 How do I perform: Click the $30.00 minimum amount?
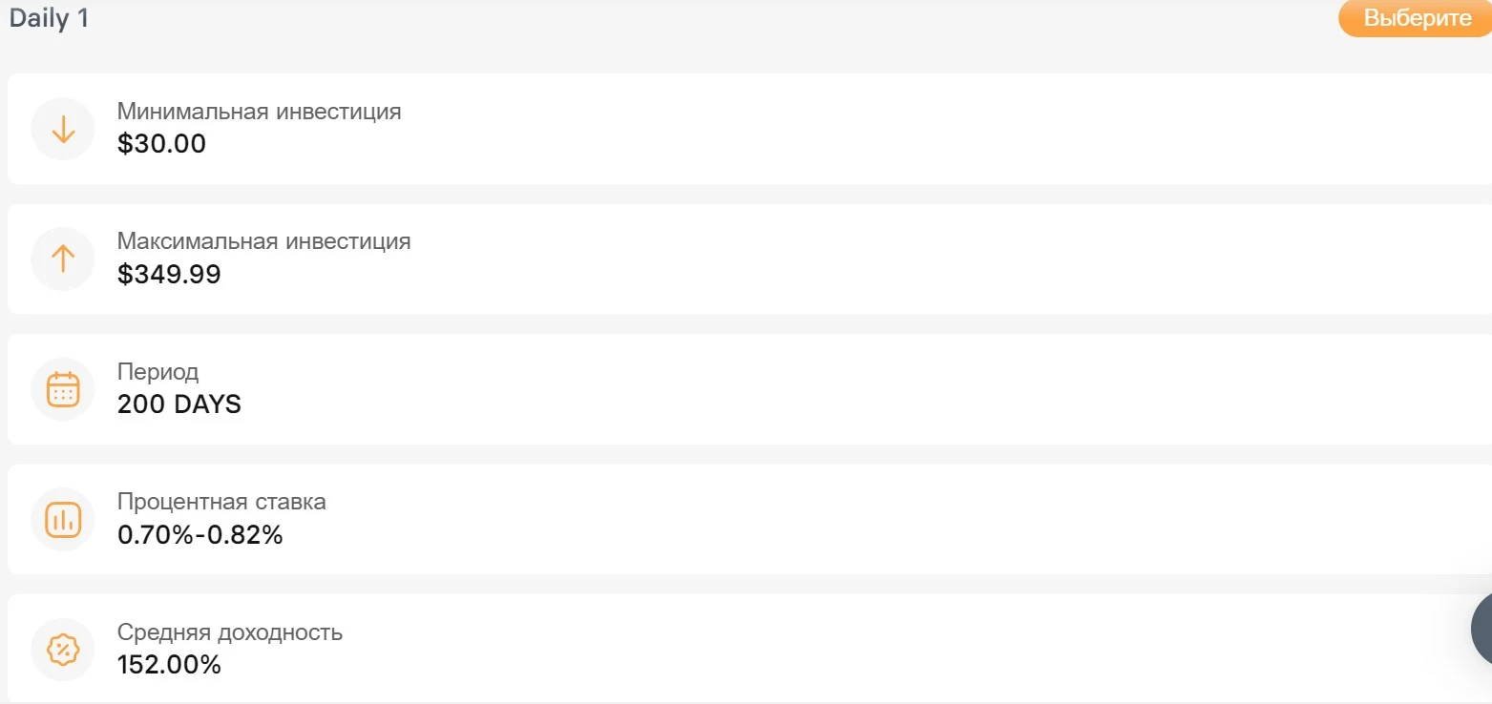(161, 144)
